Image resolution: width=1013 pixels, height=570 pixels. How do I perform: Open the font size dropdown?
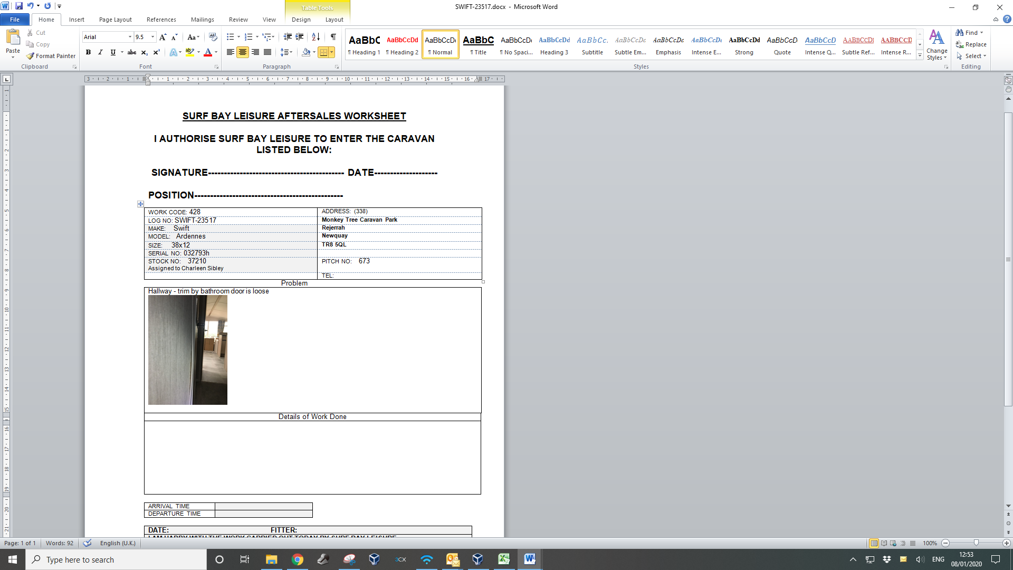pos(152,37)
